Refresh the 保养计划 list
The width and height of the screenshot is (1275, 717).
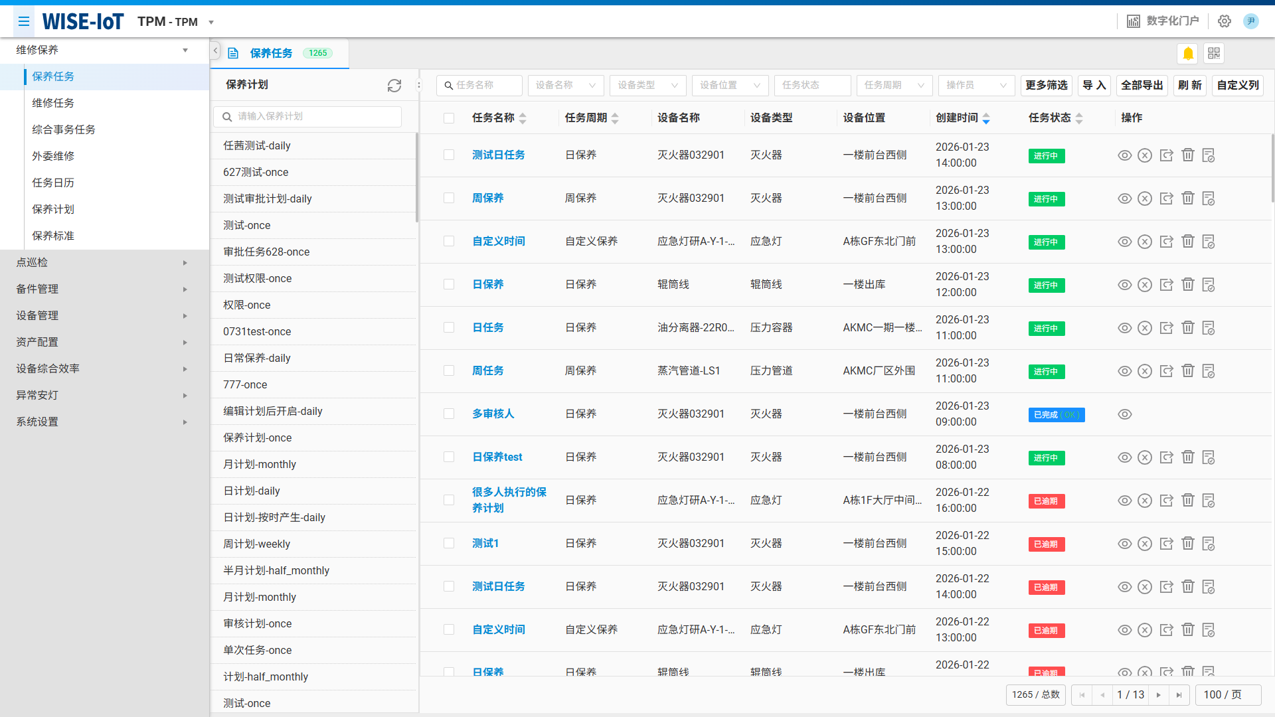[x=394, y=85]
